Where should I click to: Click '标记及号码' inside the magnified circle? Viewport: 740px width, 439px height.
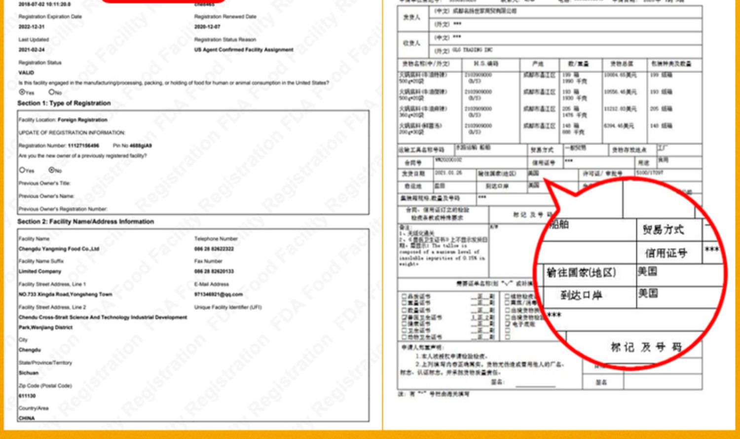646,347
